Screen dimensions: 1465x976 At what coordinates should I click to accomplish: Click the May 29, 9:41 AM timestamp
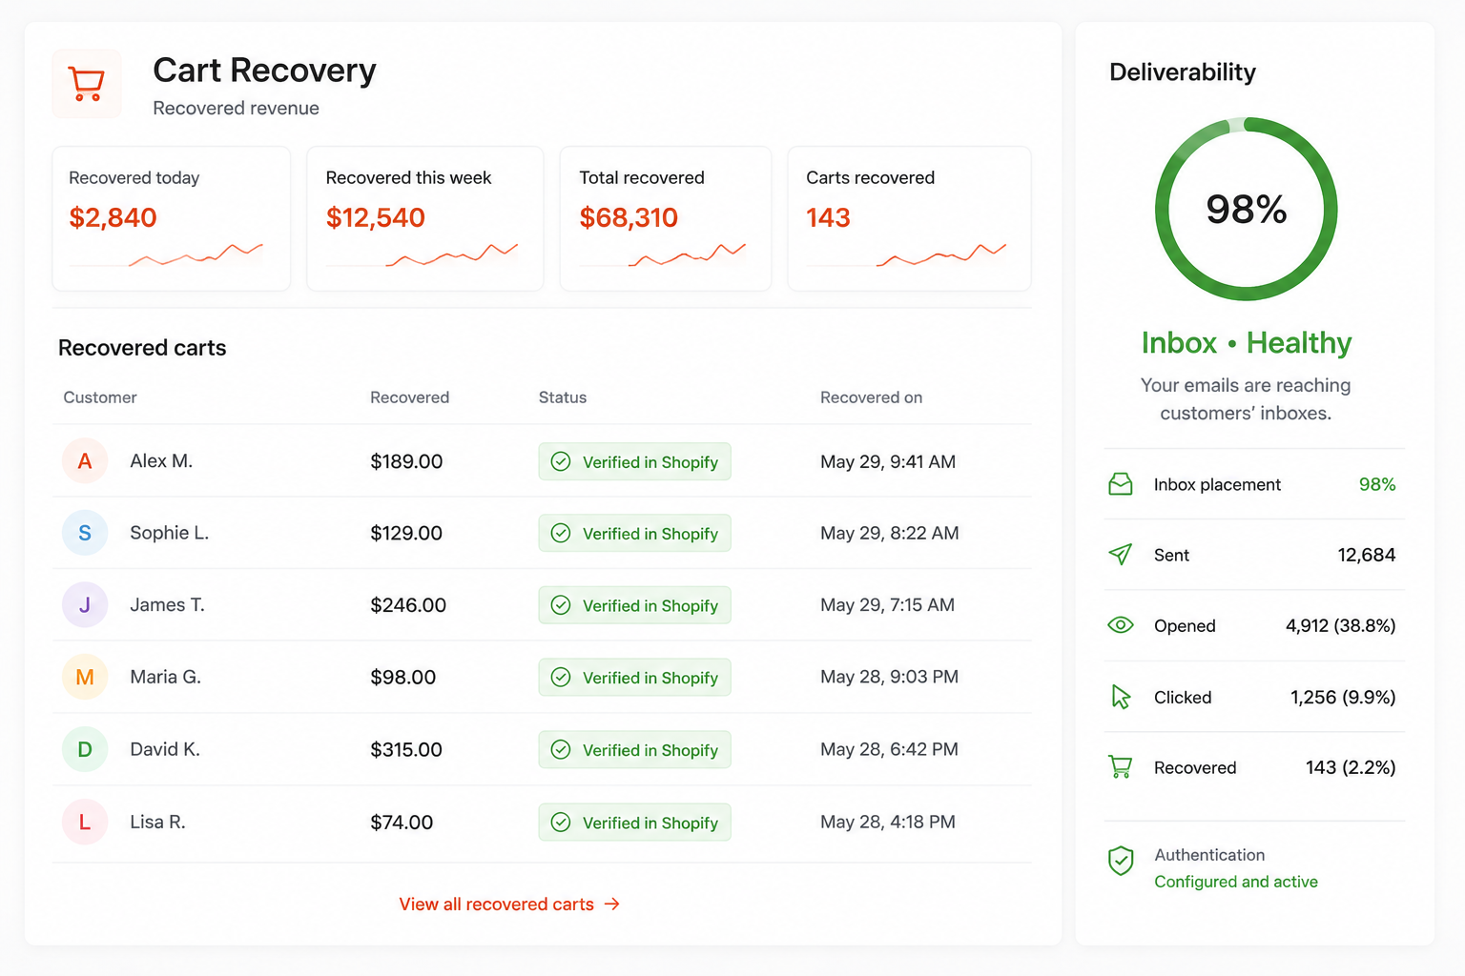point(888,461)
